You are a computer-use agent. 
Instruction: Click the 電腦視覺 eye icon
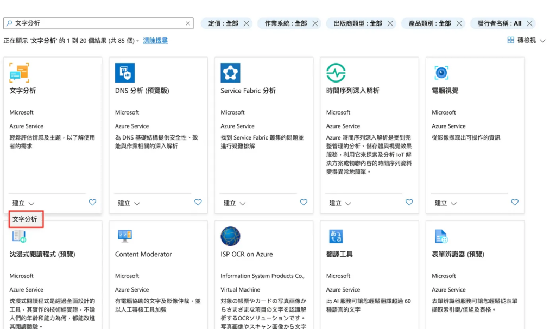(x=441, y=73)
